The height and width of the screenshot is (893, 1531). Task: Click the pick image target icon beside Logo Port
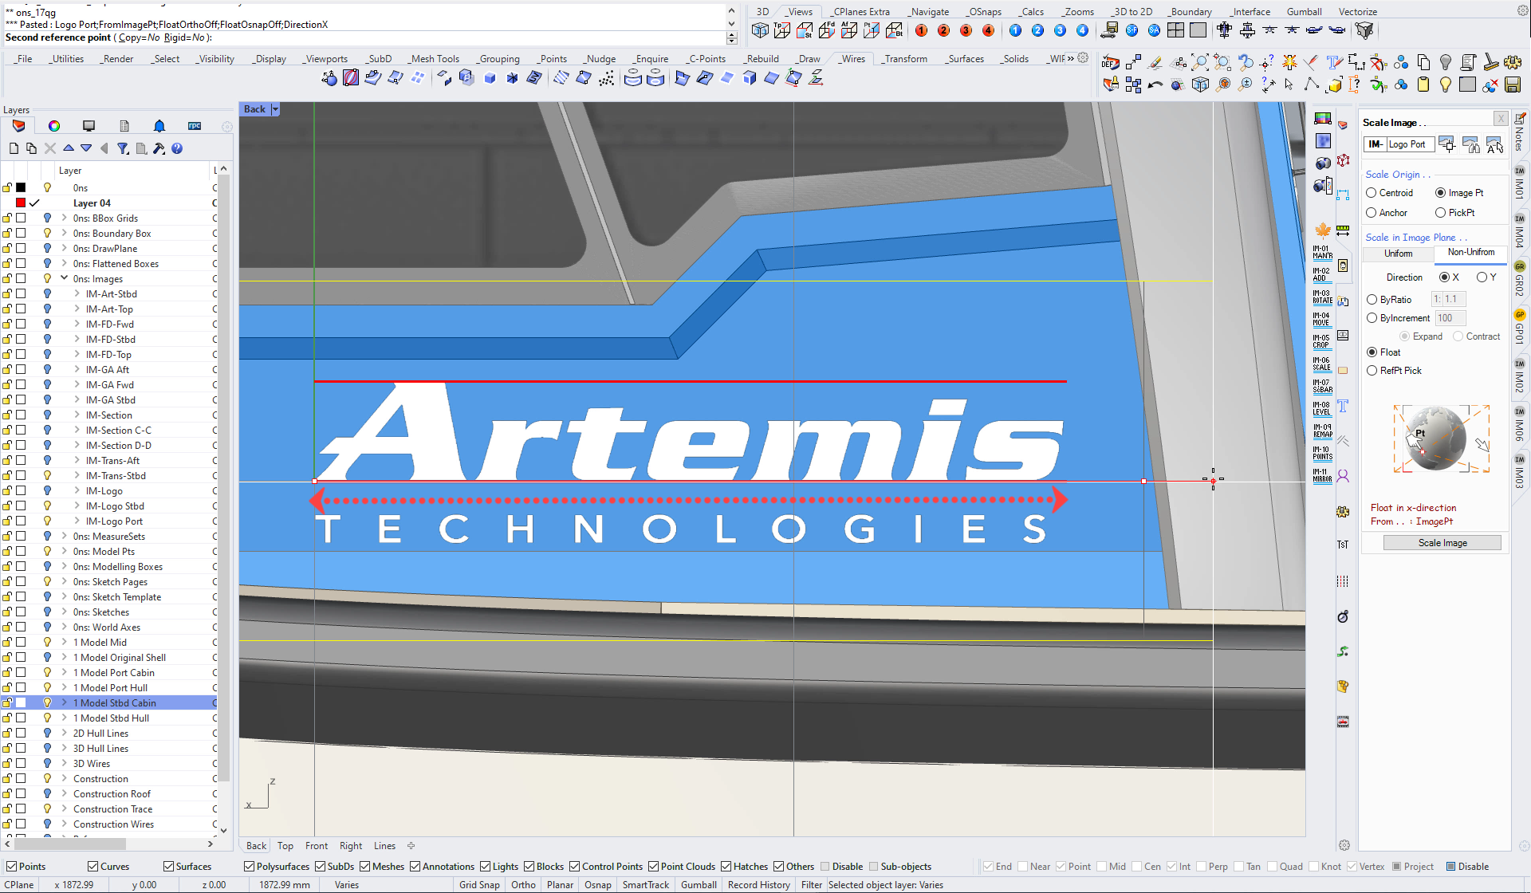[1447, 144]
